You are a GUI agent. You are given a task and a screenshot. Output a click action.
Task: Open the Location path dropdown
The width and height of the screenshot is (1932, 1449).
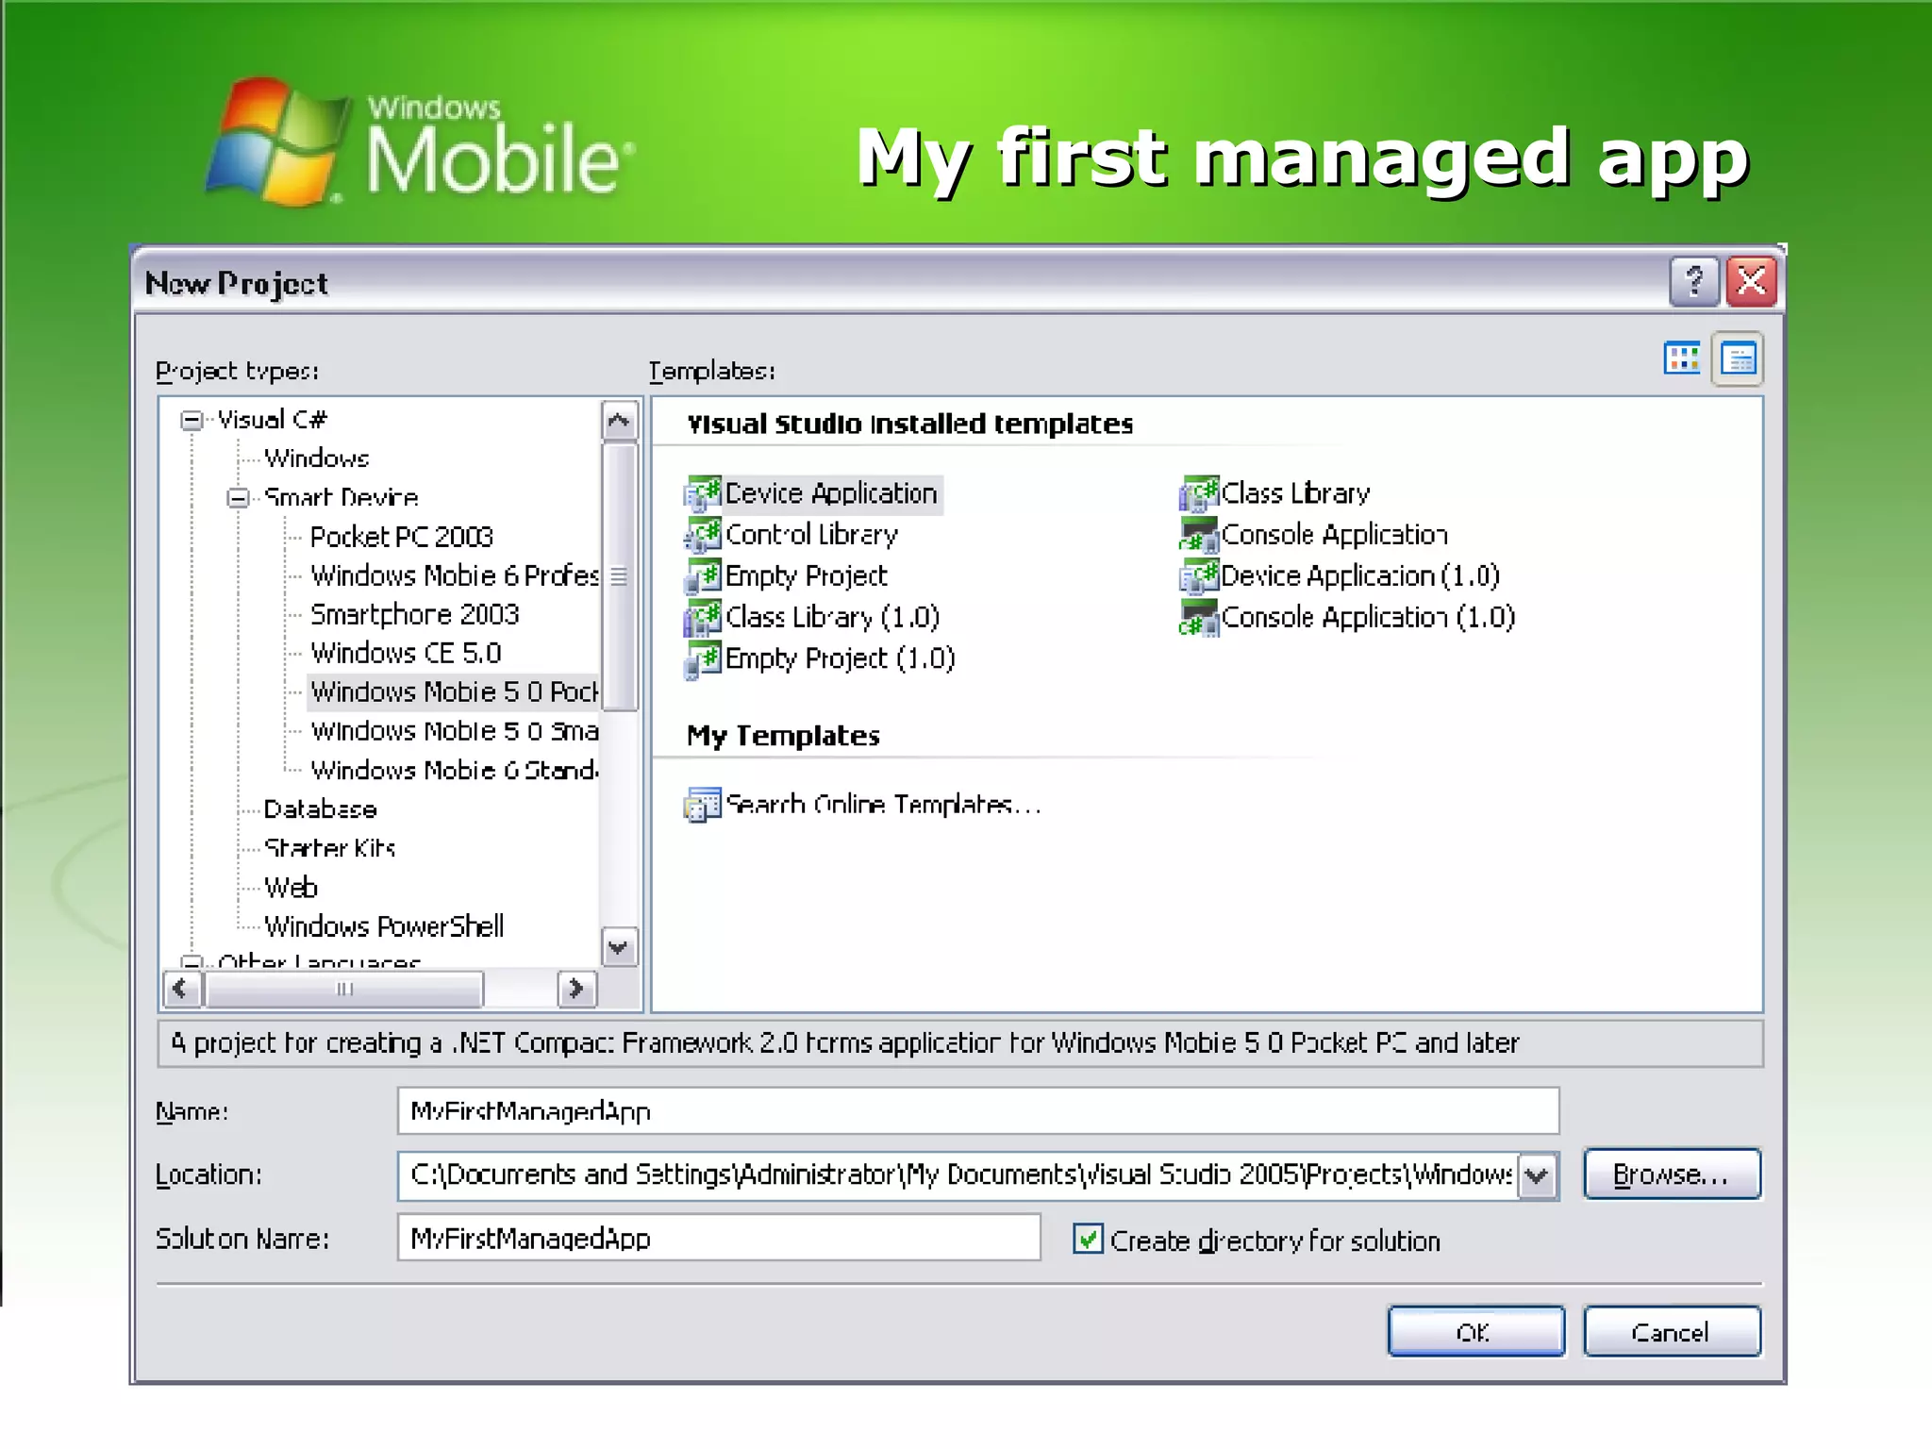[x=1538, y=1175]
